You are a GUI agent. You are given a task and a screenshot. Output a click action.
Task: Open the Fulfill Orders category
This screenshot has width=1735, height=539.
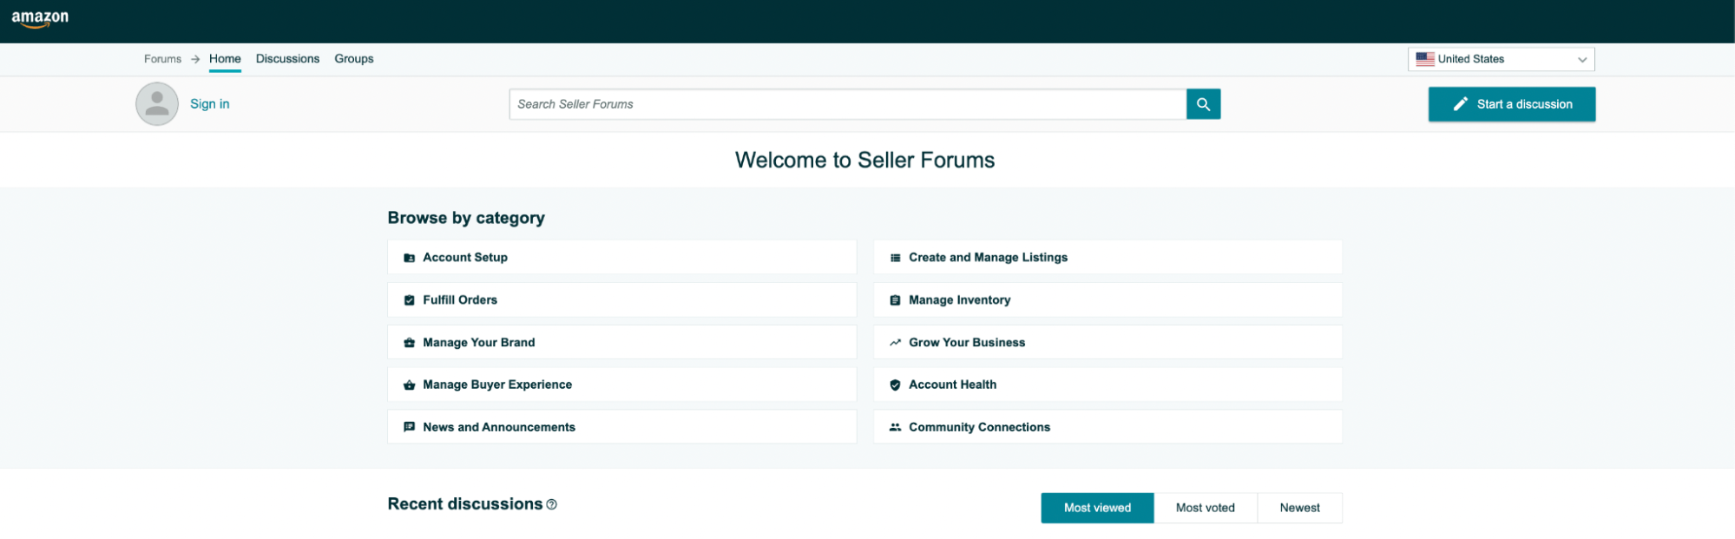click(621, 300)
